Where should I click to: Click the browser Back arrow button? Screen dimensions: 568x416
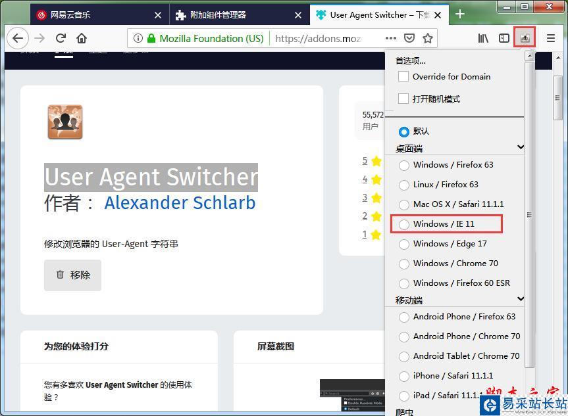click(x=17, y=38)
